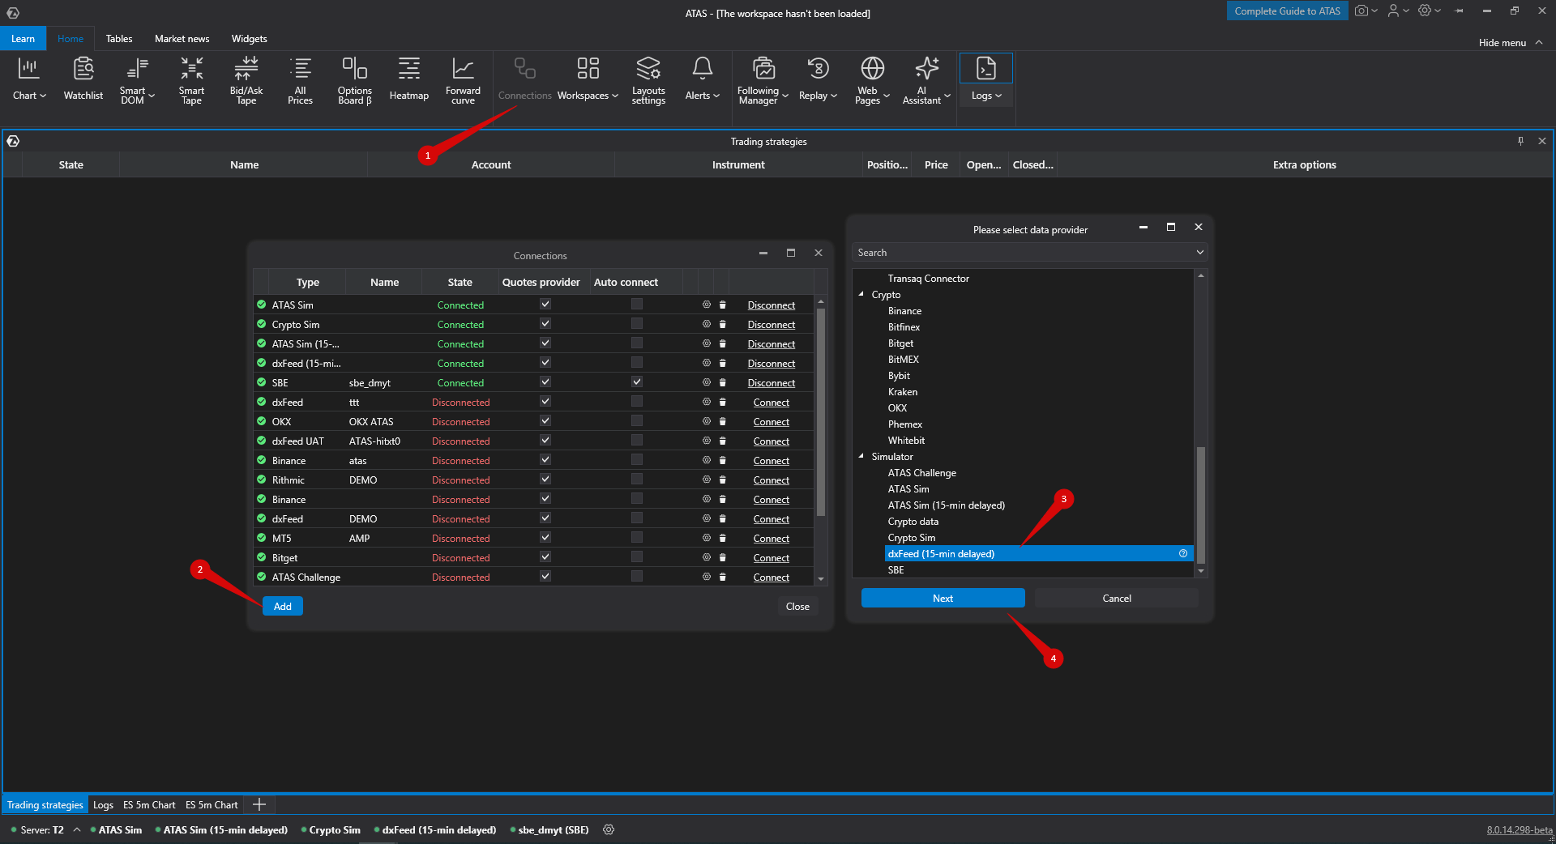Open the first ES 5m Chart tab
Screen dimensions: 1556x844
[149, 804]
